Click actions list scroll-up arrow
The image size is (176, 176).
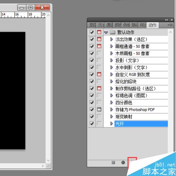pyautogui.click(x=170, y=32)
